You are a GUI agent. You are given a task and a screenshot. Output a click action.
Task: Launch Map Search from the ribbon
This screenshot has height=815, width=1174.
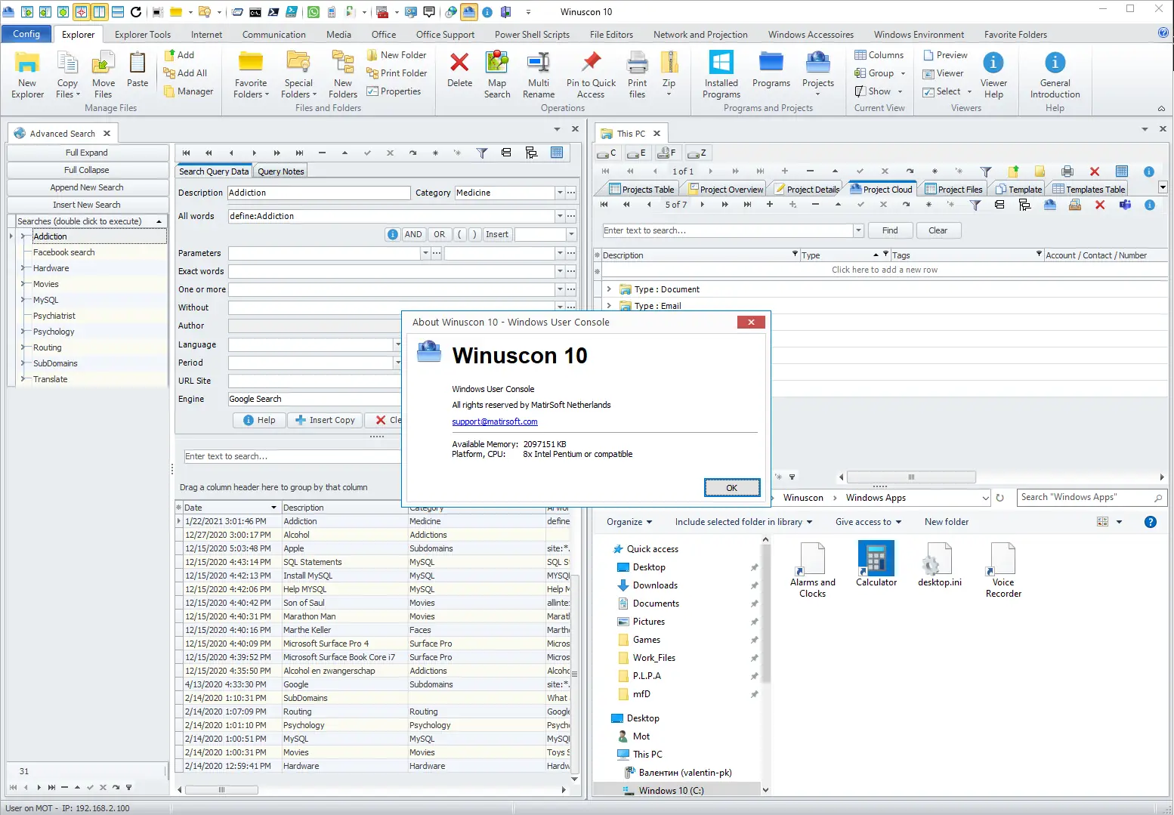[497, 75]
